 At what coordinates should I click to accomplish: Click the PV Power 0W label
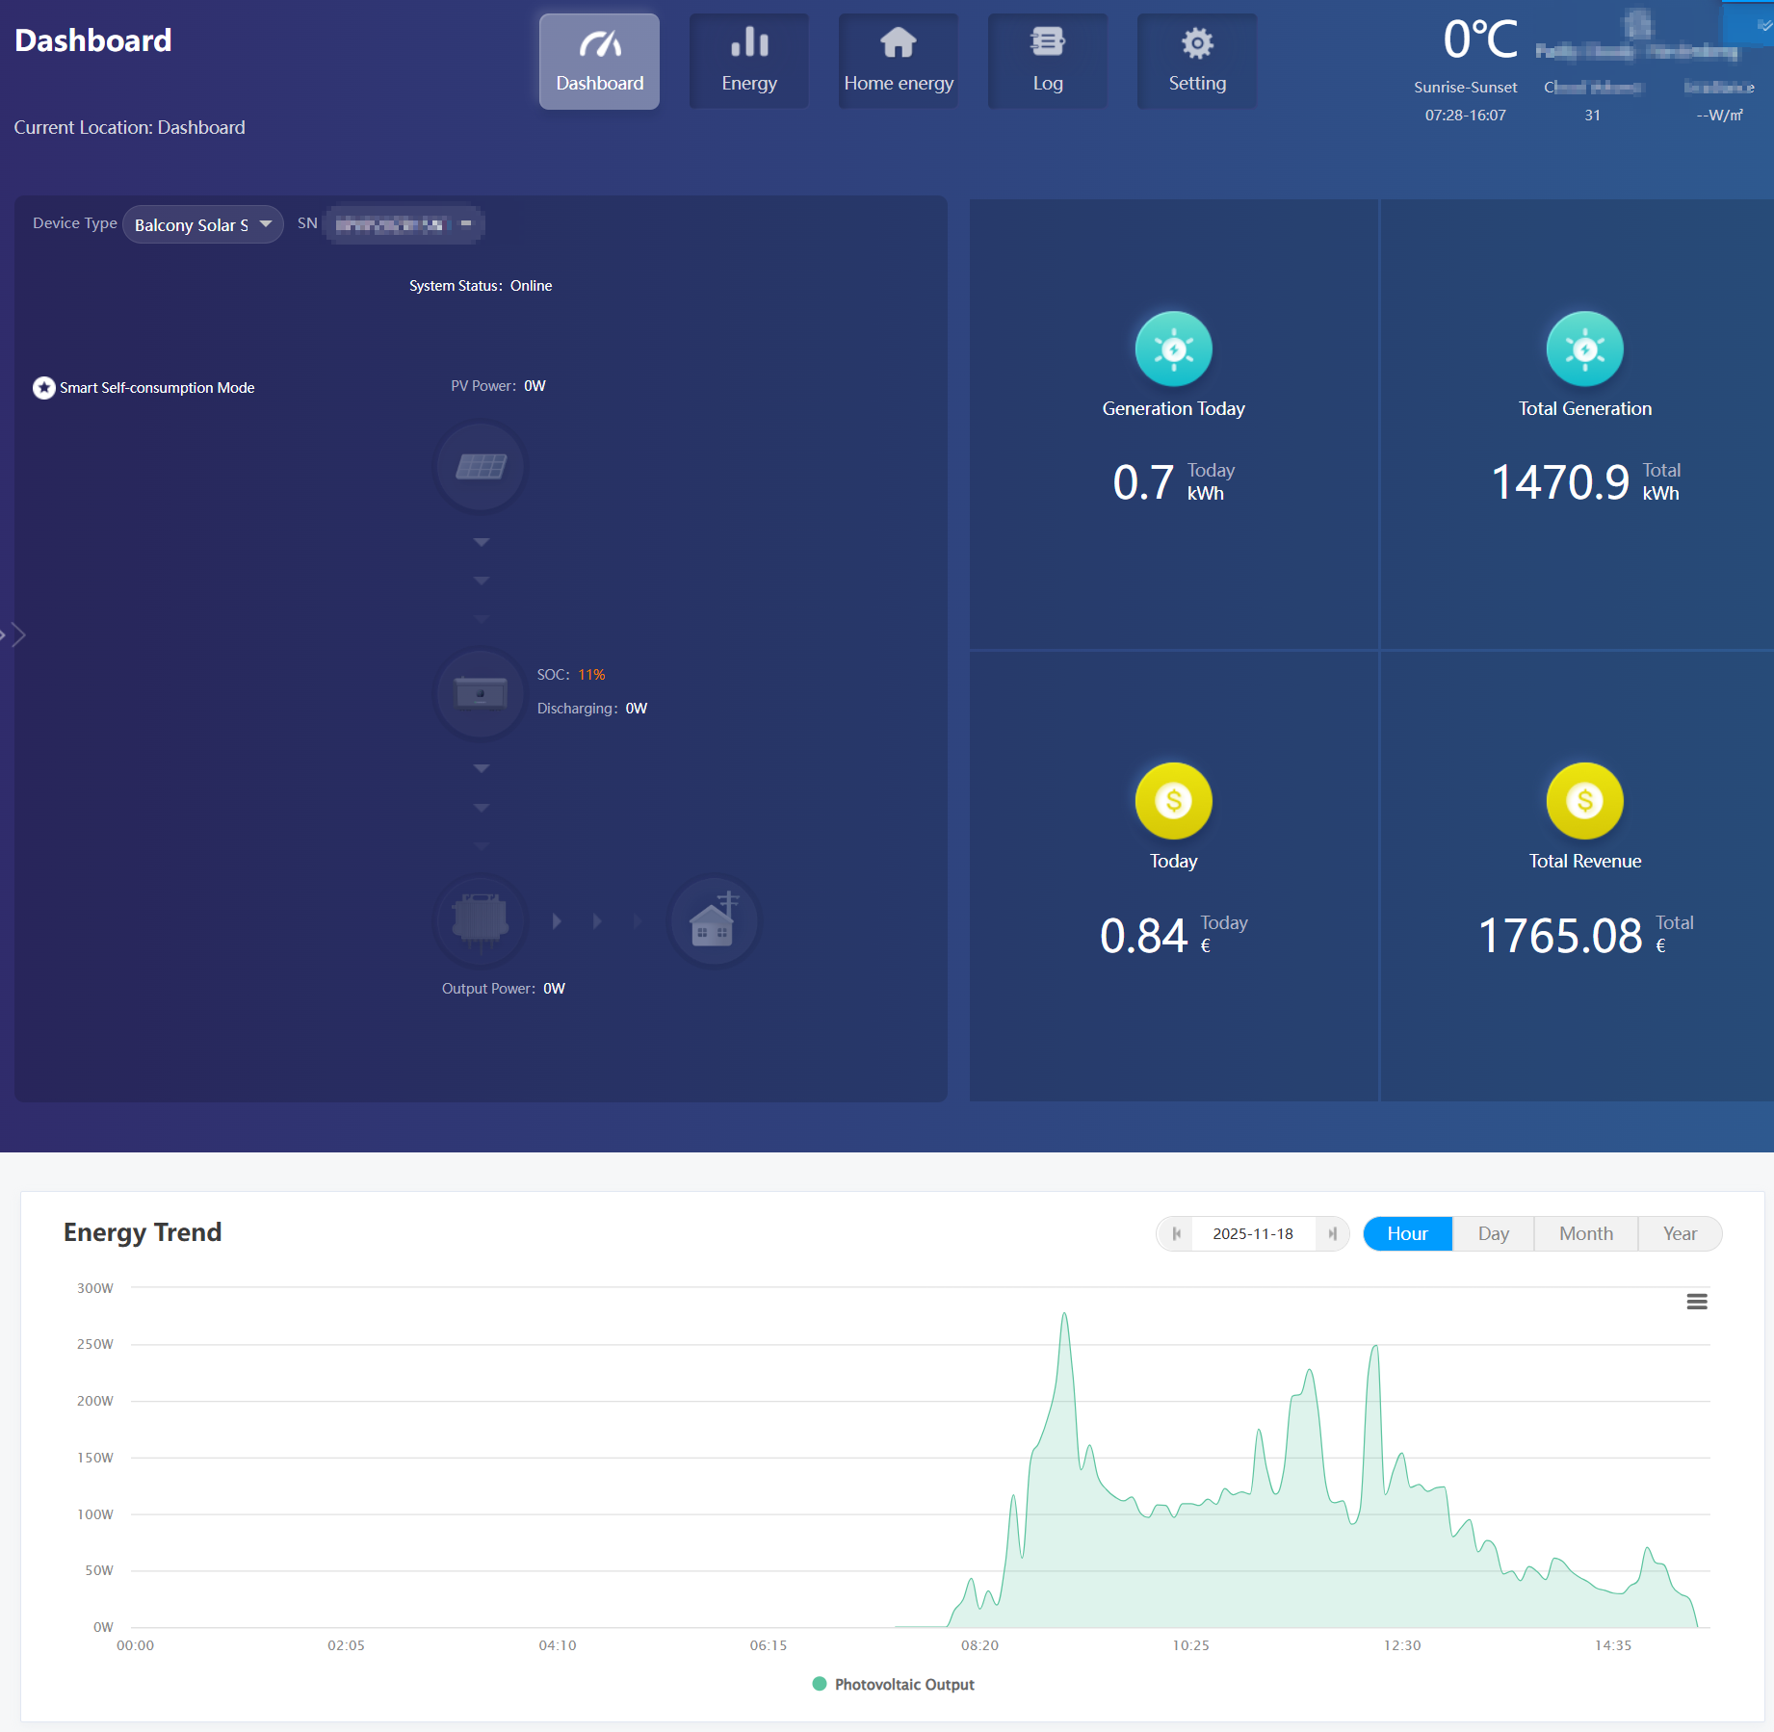498,386
